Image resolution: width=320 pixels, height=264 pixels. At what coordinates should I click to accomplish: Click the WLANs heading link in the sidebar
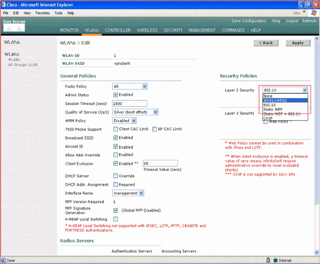[x=12, y=54]
